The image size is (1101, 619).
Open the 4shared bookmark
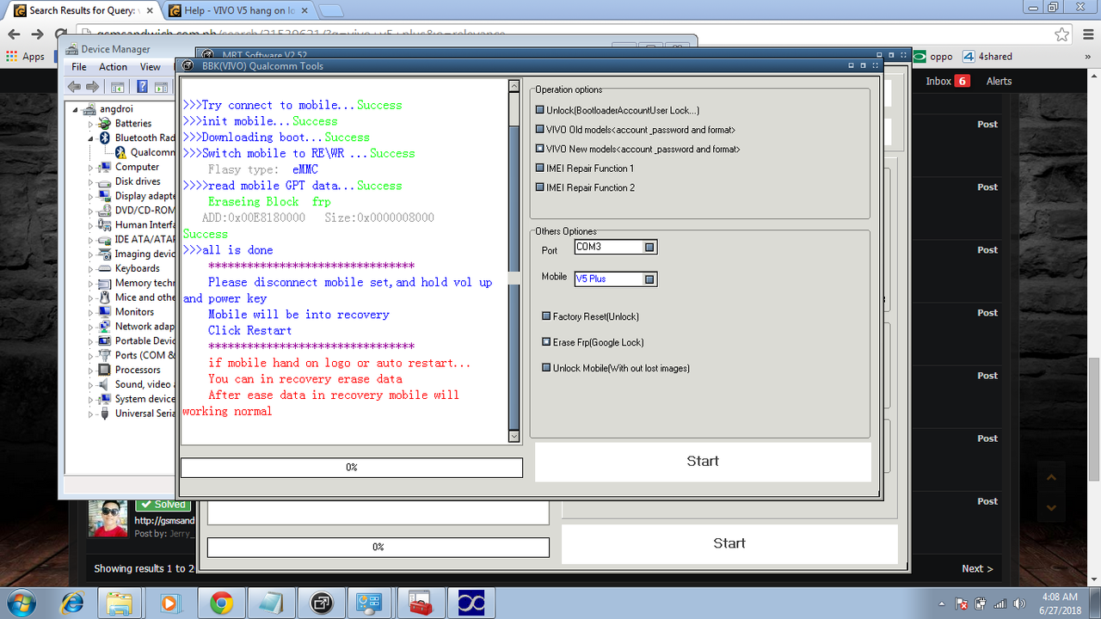tap(987, 57)
